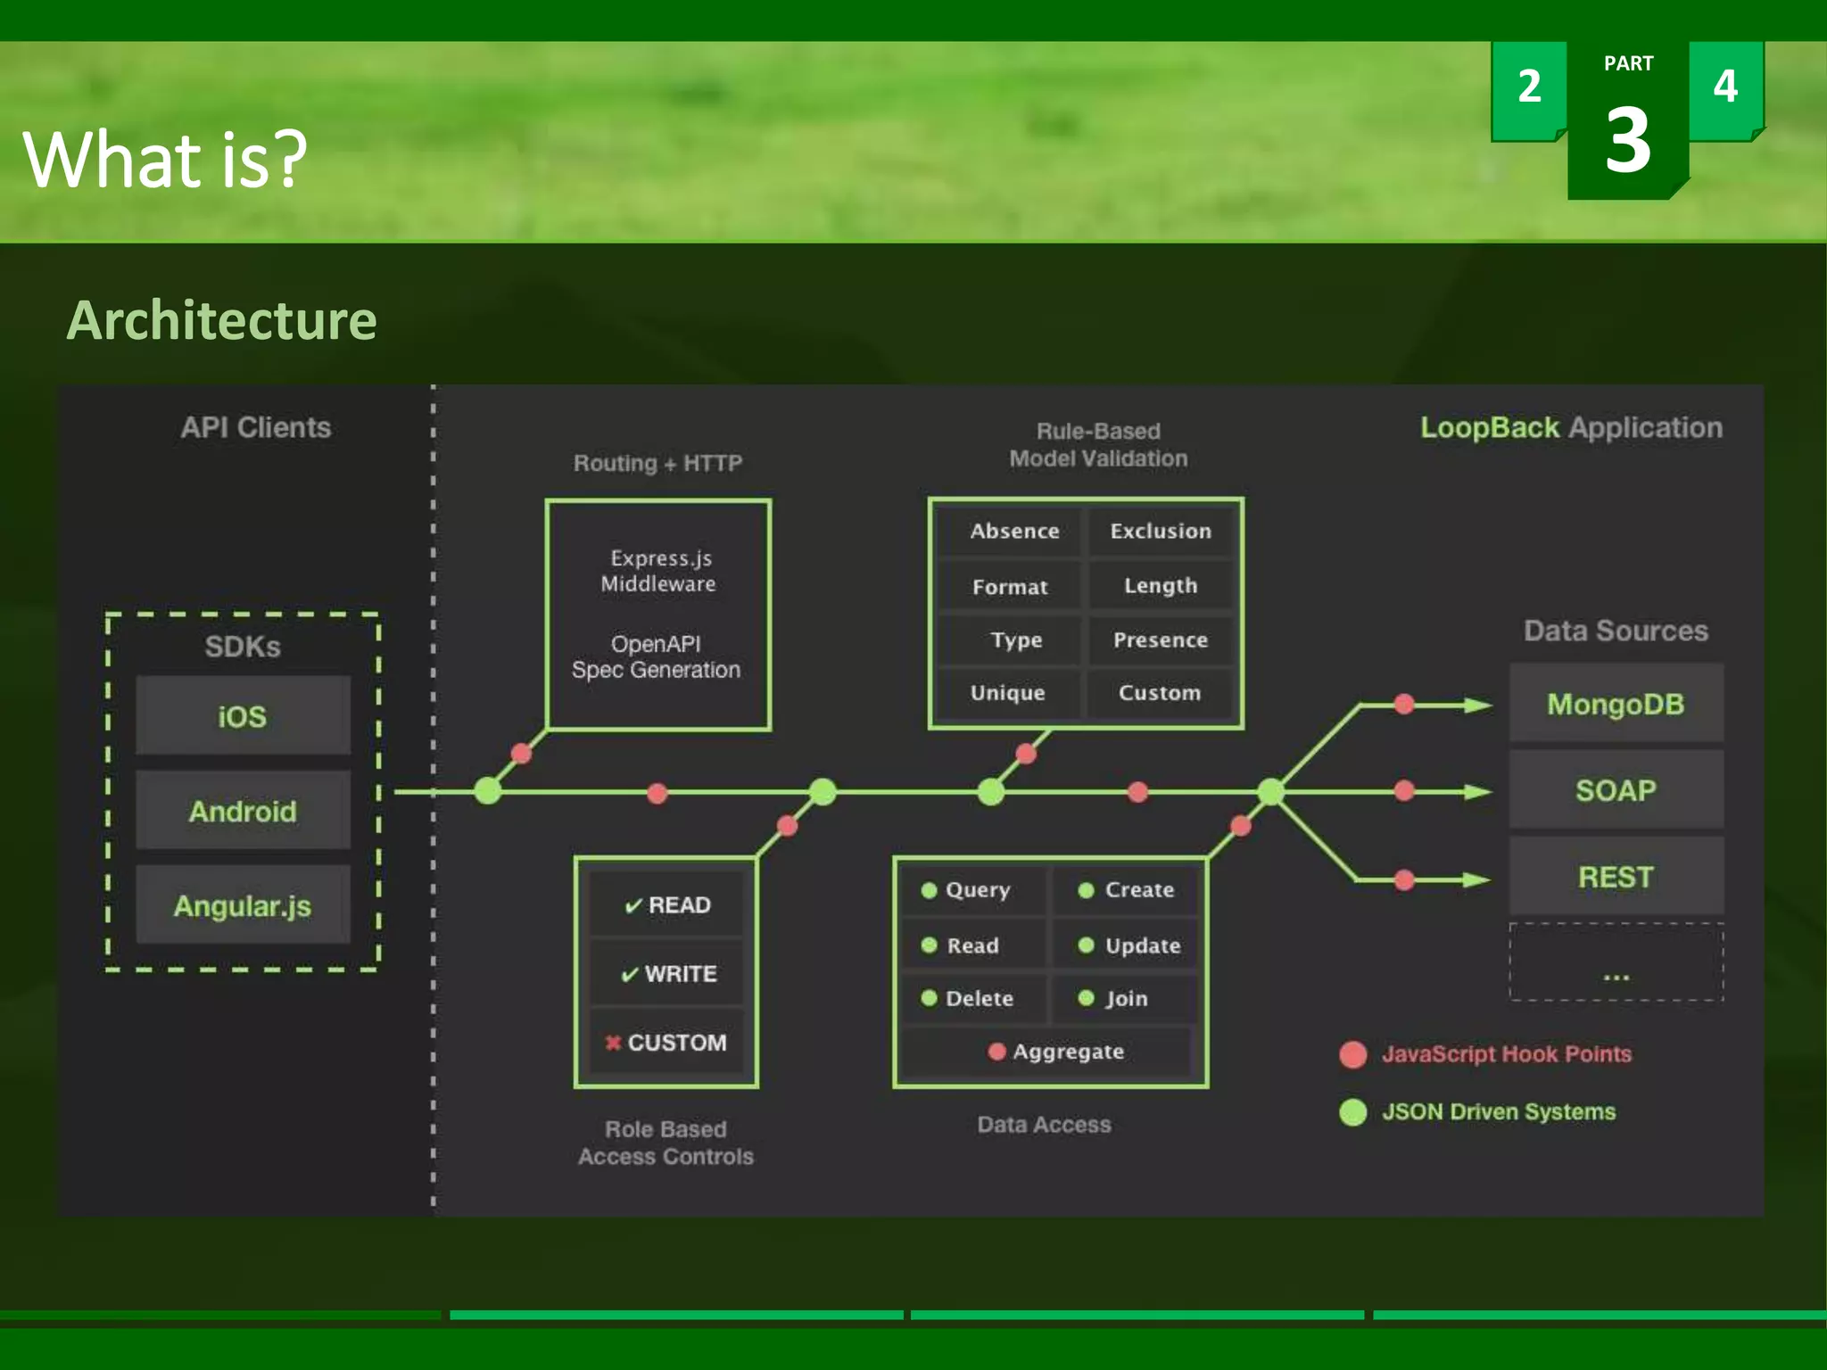
Task: Click the Role Based Access Controls label
Action: point(665,1143)
